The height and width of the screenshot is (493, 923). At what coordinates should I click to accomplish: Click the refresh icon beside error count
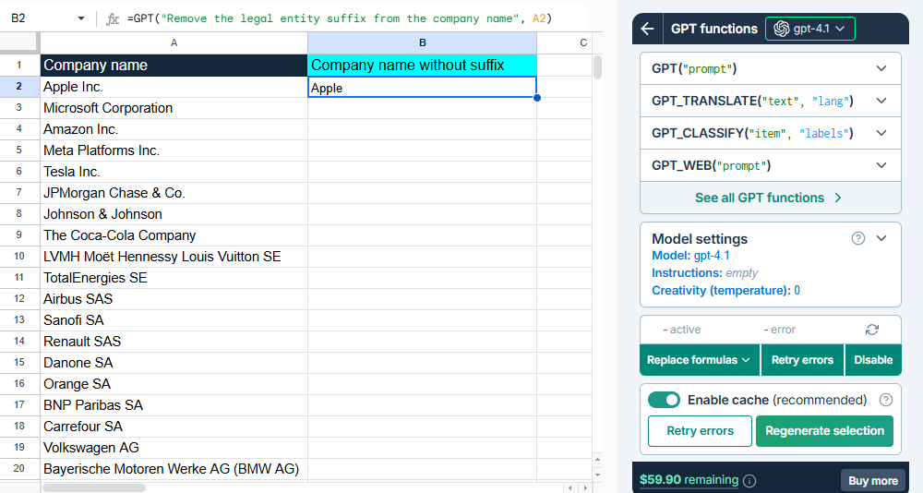872,330
